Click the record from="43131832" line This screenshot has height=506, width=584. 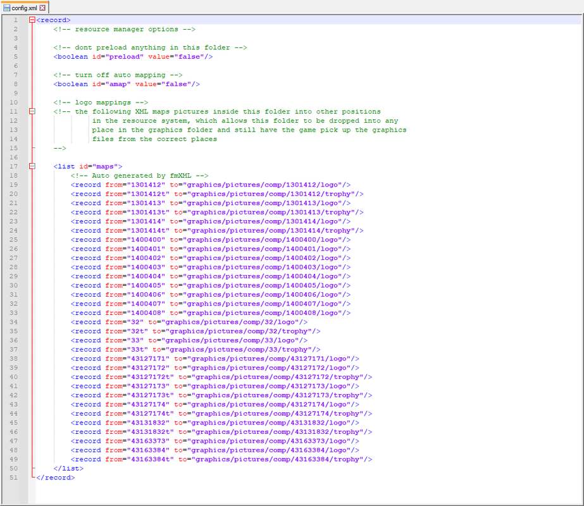pyautogui.click(x=215, y=423)
